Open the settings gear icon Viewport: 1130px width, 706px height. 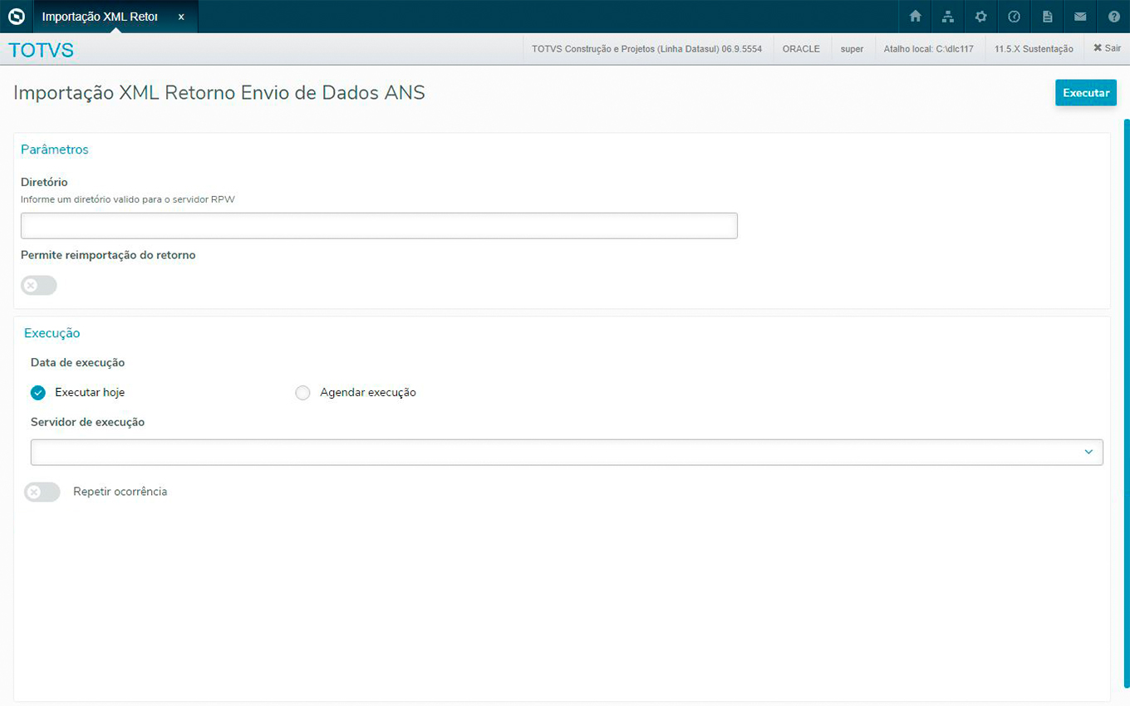pyautogui.click(x=981, y=17)
